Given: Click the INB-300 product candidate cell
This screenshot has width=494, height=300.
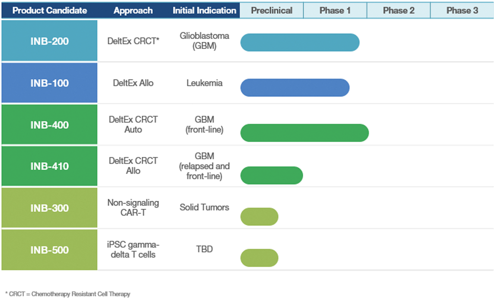Looking at the screenshot, I should 49,208.
